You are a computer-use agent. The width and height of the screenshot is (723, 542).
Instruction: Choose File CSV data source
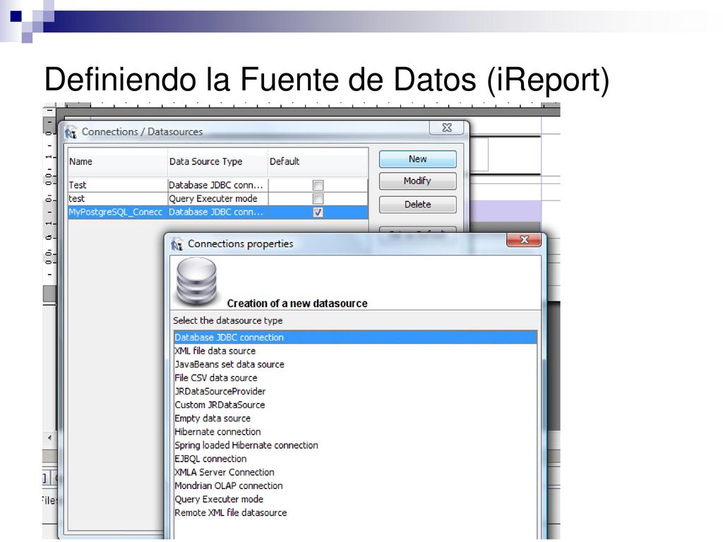click(x=356, y=378)
